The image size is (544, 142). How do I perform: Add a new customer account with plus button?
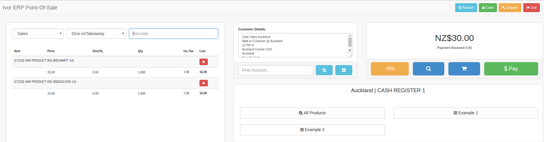coord(344,70)
